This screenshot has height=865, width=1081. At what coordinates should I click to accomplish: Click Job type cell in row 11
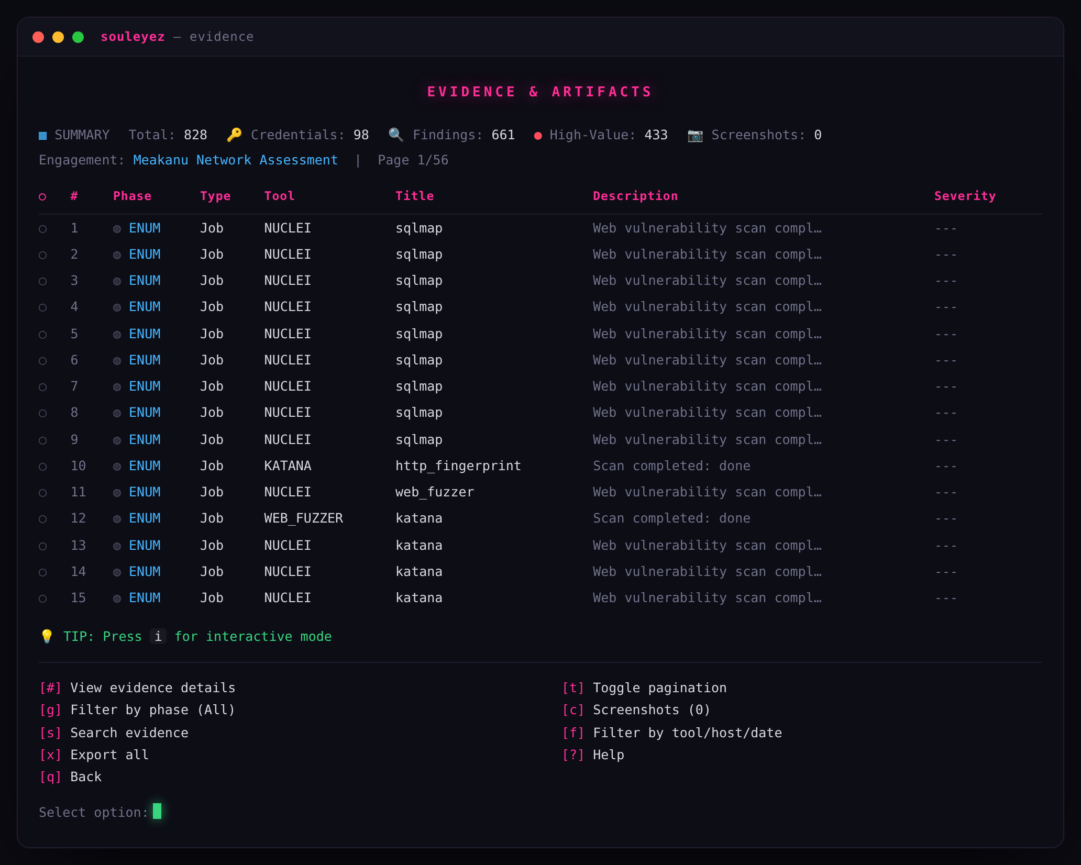(x=212, y=492)
